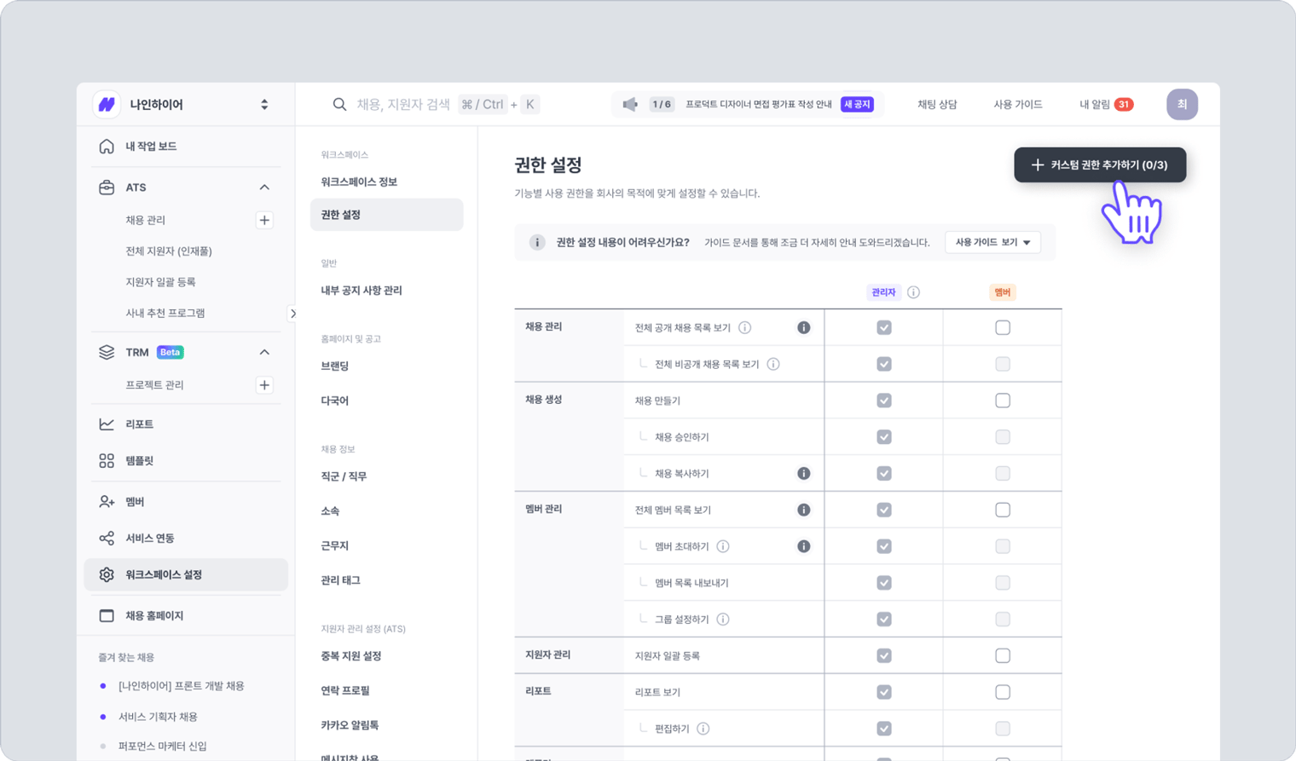Select 내부 공지 사항 관리
Image resolution: width=1296 pixels, height=761 pixels.
[x=362, y=291]
